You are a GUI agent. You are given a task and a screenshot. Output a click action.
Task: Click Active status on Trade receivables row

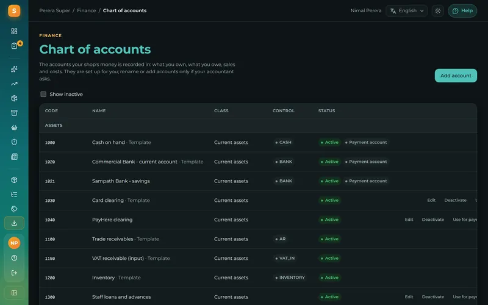tap(329, 239)
